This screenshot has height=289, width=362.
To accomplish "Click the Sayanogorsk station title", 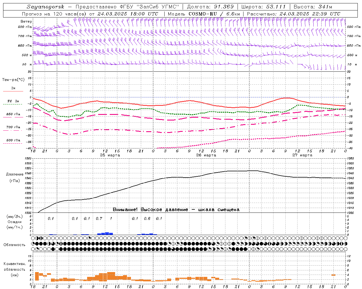I will 45,7.
